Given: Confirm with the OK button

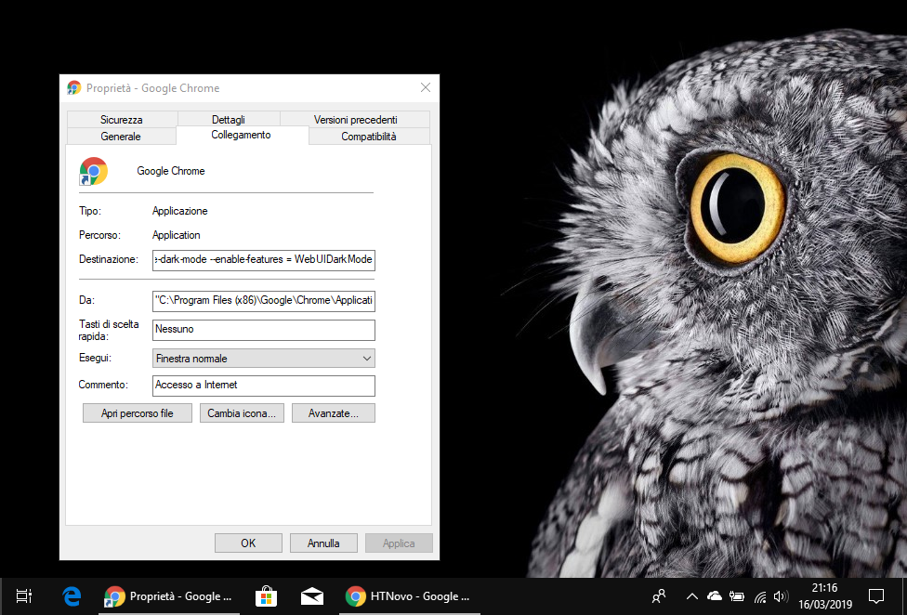Looking at the screenshot, I should pyautogui.click(x=248, y=543).
